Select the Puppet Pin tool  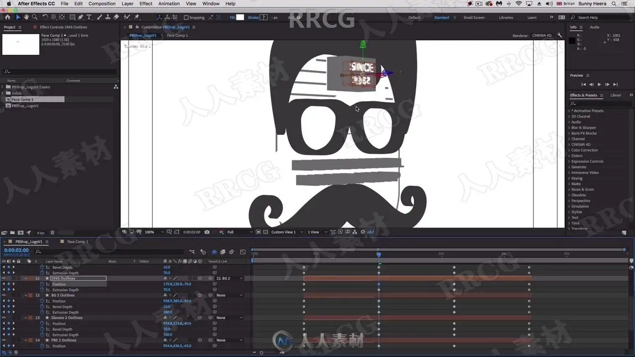point(136,17)
